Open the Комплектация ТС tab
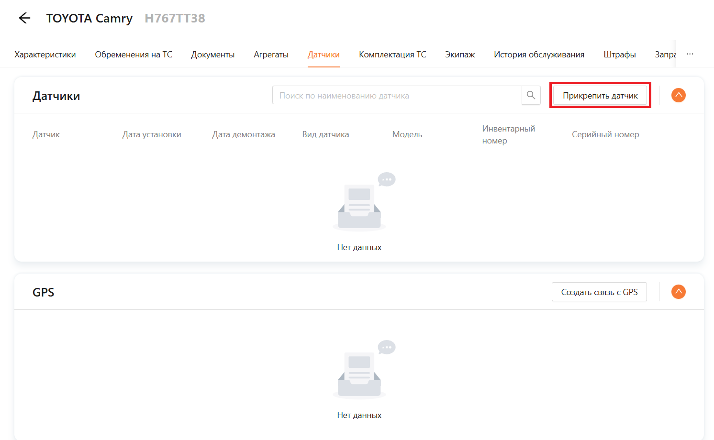 click(392, 55)
